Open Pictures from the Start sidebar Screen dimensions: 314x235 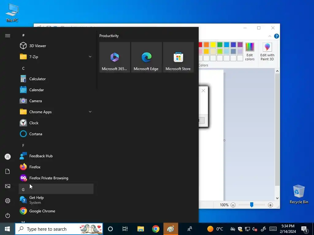pos(8,186)
